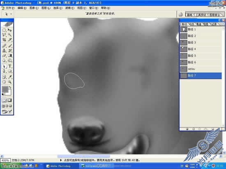Select the Pen tool
This screenshot has height=169, width=226.
pos(4,71)
